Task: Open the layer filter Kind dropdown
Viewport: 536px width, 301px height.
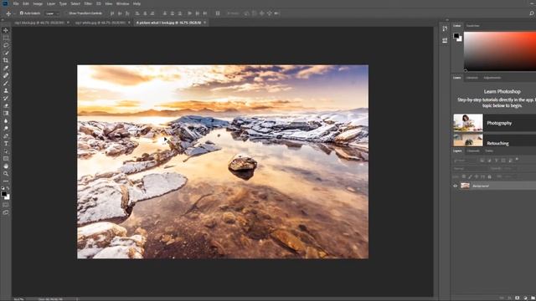Action: pyautogui.click(x=466, y=160)
